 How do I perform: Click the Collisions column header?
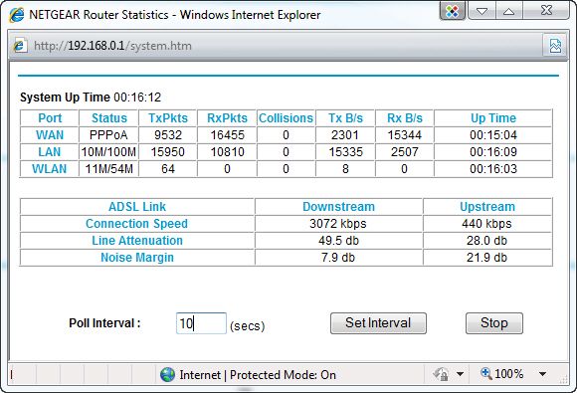[x=286, y=118]
